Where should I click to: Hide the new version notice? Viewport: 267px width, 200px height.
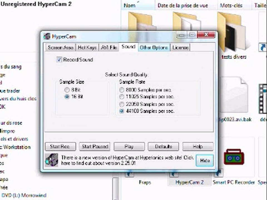(x=205, y=160)
